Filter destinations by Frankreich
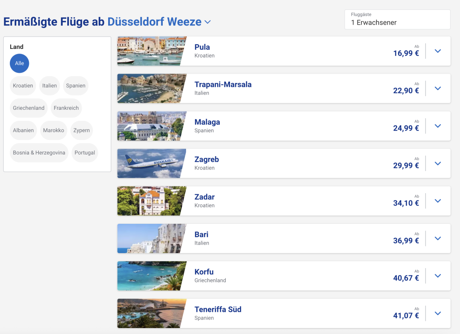 click(66, 108)
